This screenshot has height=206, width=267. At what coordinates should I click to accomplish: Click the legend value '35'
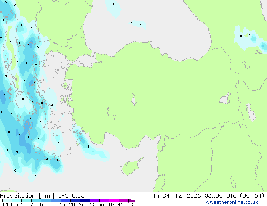click(x=101, y=204)
